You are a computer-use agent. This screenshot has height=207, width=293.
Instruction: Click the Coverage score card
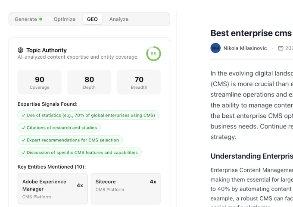pyautogui.click(x=40, y=82)
